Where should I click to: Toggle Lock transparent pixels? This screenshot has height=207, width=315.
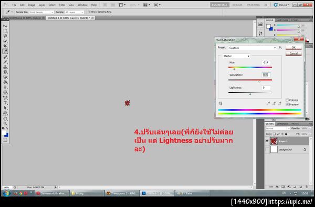pos(274,134)
